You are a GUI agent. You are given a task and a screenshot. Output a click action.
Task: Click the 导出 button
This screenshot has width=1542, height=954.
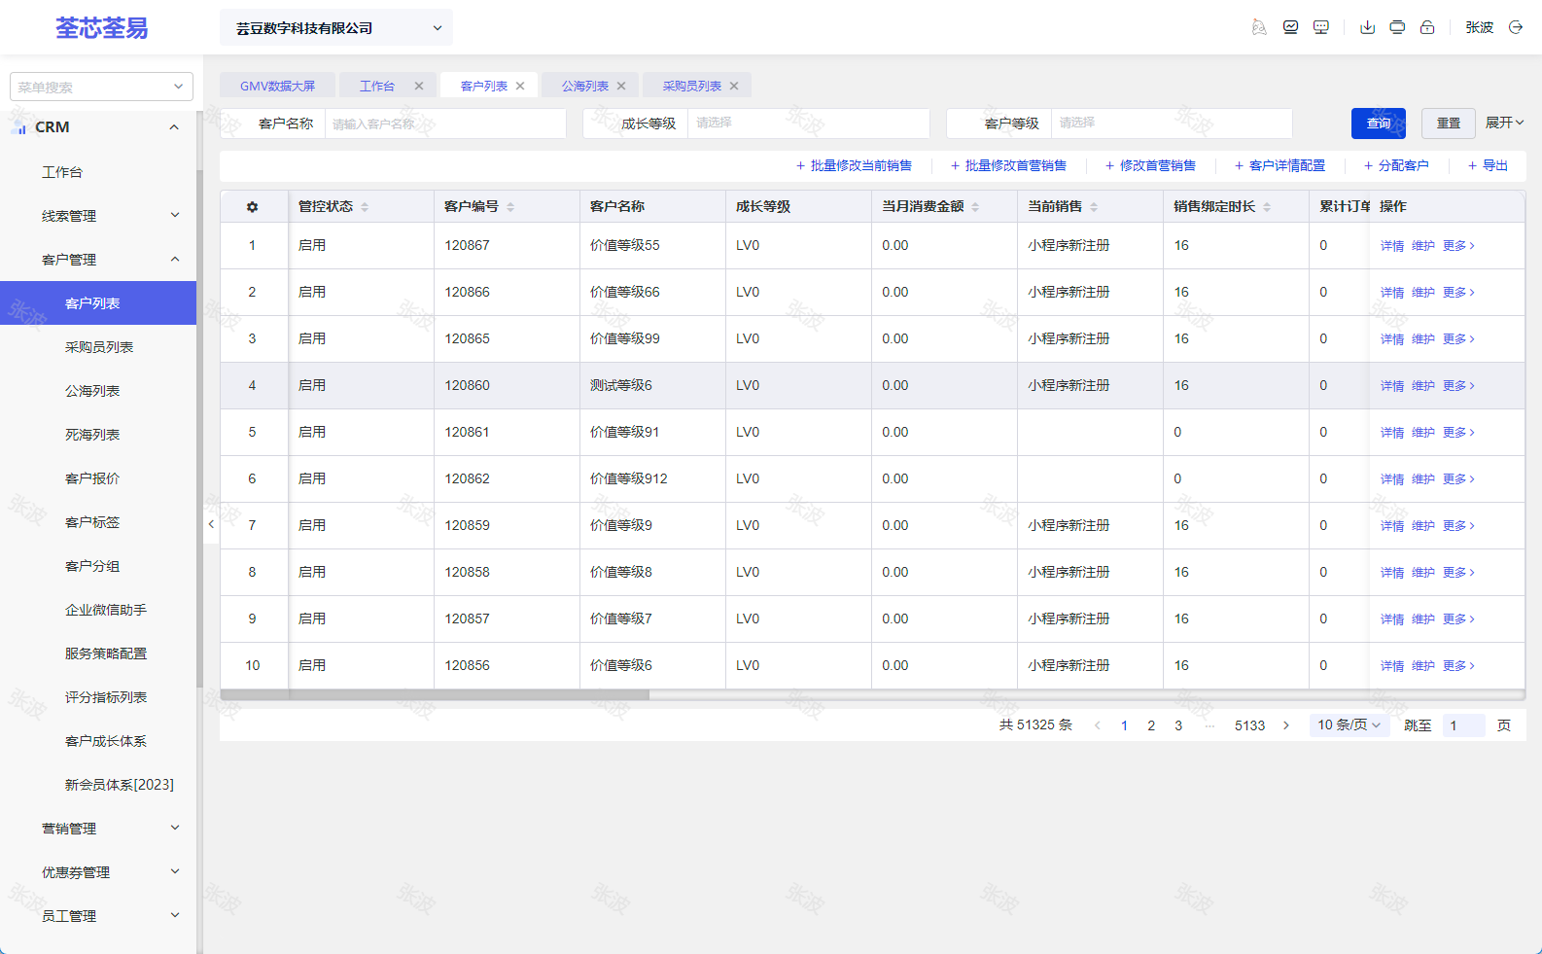(1488, 166)
